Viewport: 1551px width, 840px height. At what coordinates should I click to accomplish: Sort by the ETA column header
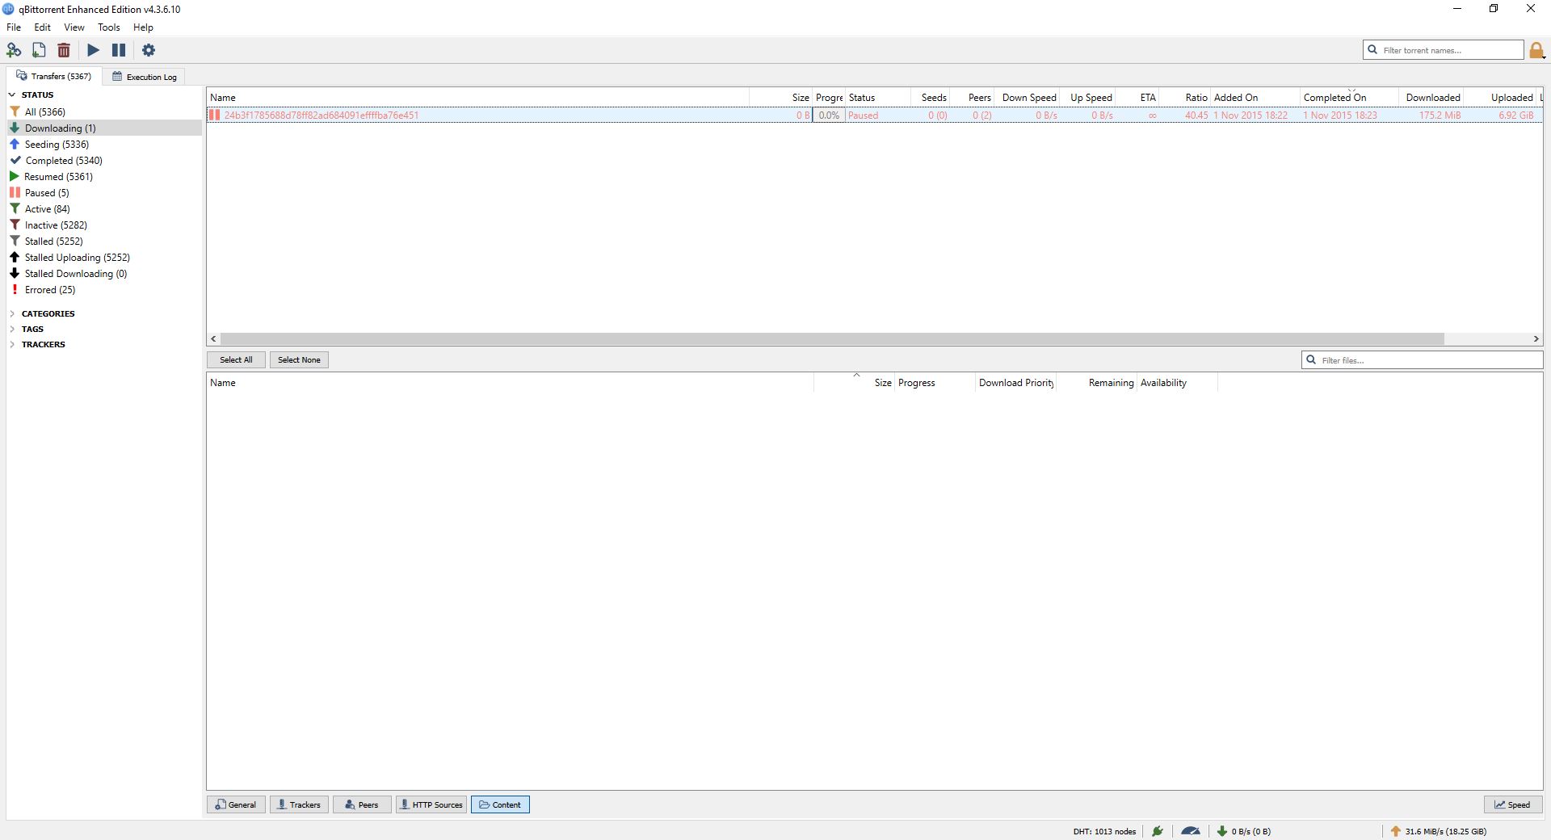[x=1137, y=97]
